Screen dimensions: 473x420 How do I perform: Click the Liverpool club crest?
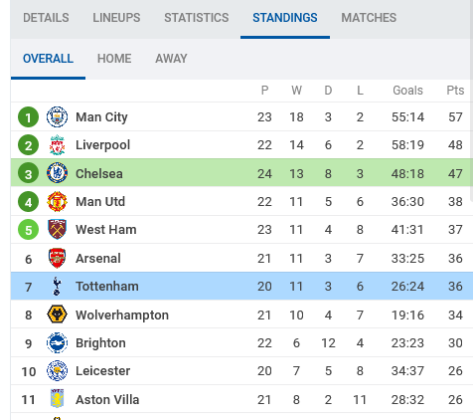57,145
